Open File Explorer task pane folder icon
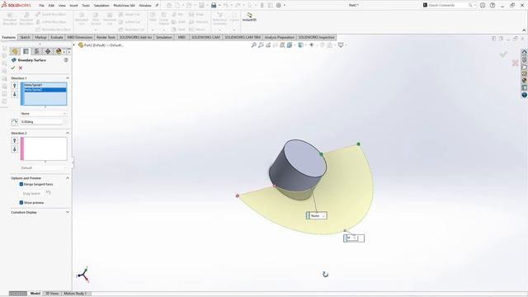The image size is (528, 297). click(x=525, y=66)
